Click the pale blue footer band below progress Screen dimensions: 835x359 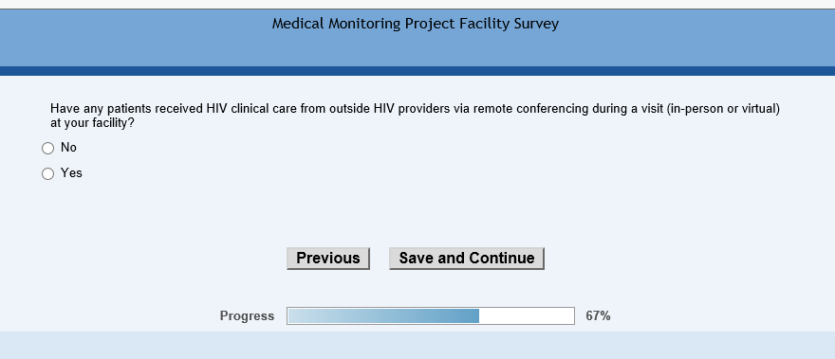(x=417, y=345)
